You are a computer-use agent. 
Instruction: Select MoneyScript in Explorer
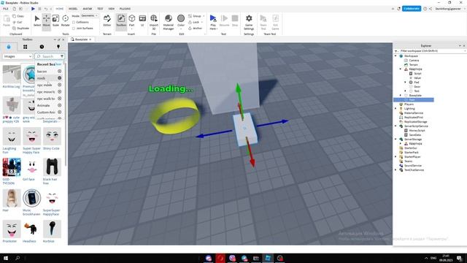tap(417, 131)
